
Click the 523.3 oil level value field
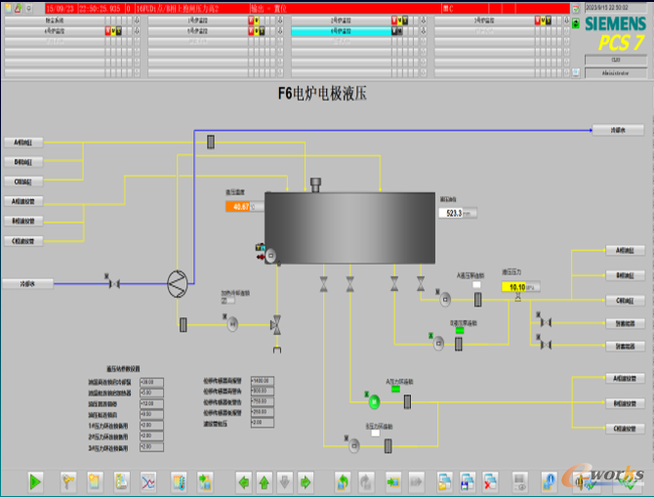[x=458, y=213]
